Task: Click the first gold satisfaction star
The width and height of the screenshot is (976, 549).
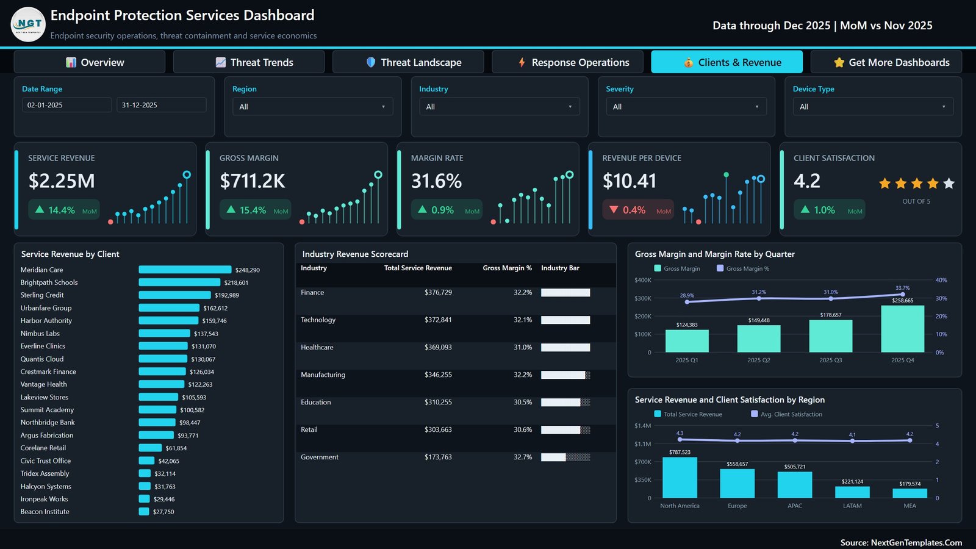Action: 884,183
